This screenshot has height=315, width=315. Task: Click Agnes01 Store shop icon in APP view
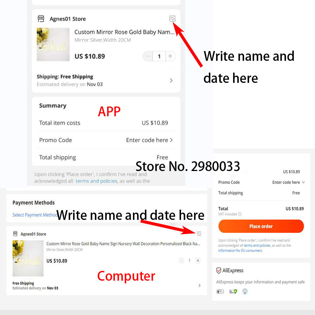pos(41,19)
